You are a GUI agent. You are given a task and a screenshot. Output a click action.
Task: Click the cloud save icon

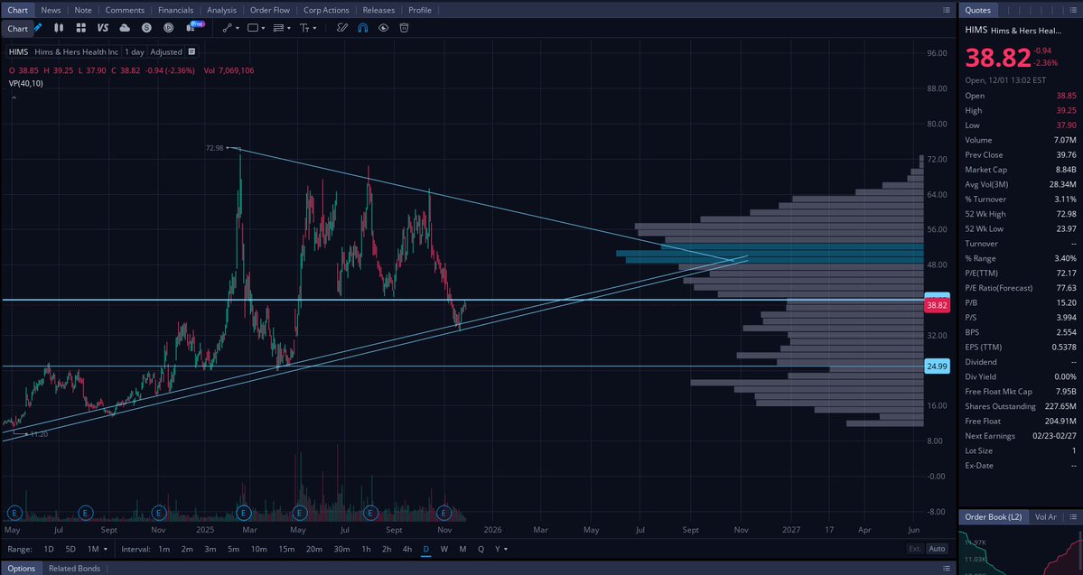125,28
